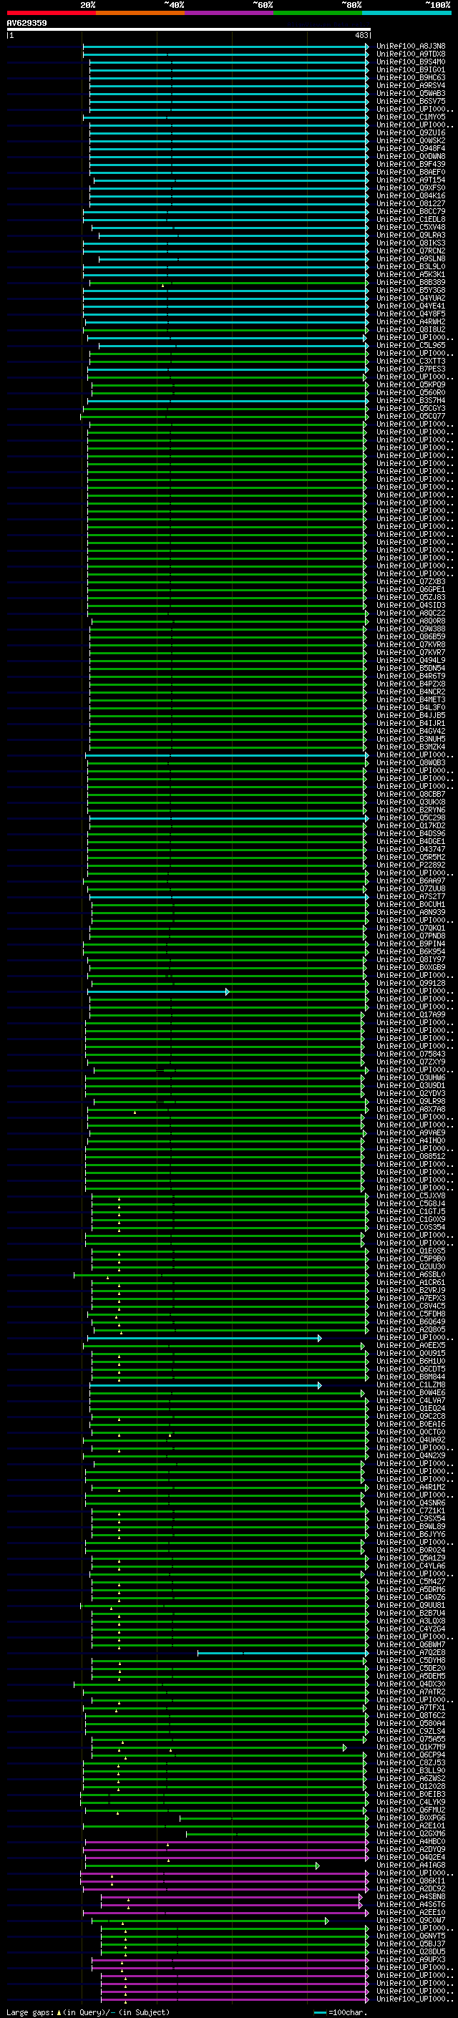
Task: Select hit UniRef100_Q17A99
Action: [x=411, y=1014]
